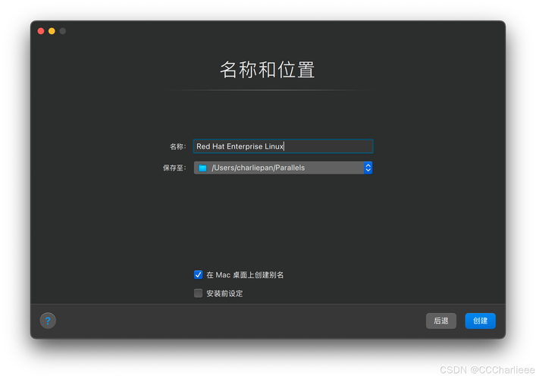The width and height of the screenshot is (536, 379).
Task: Click the 创建 button
Action: click(480, 321)
